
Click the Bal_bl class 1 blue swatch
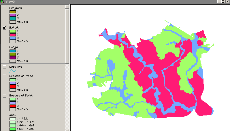click(x=13, y=51)
